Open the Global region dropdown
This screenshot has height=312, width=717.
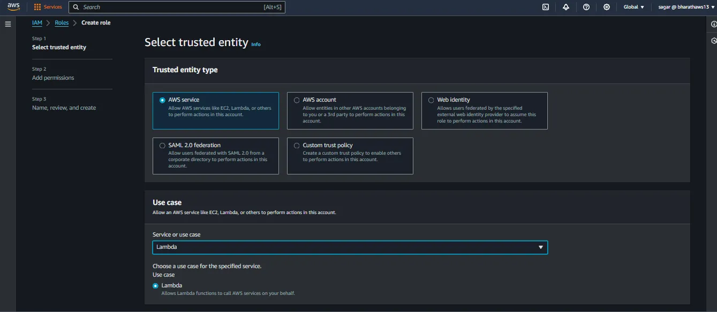tap(633, 7)
